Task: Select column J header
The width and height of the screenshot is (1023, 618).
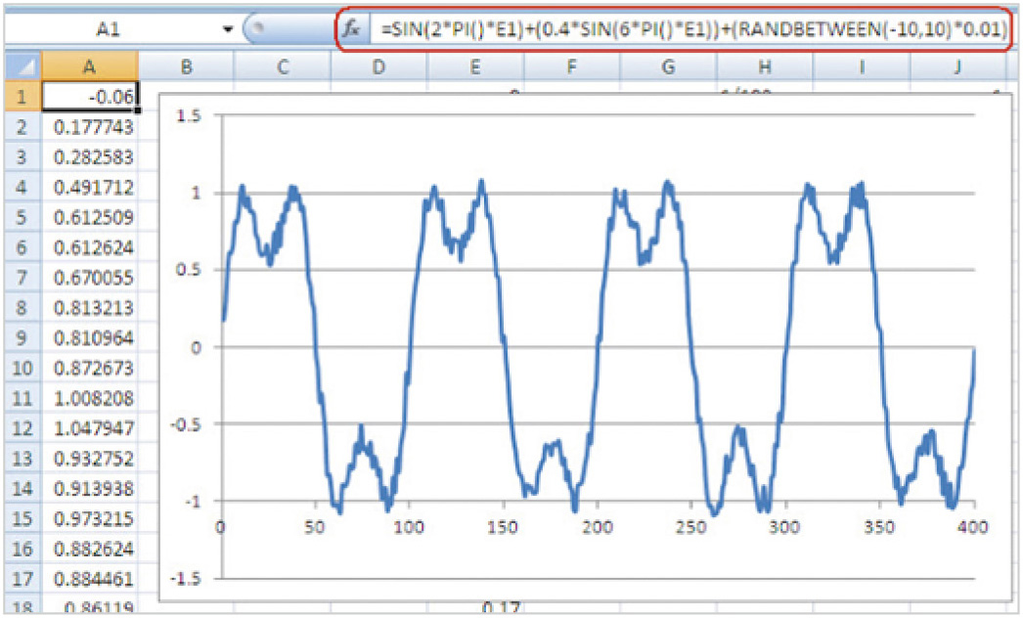Action: click(x=957, y=67)
